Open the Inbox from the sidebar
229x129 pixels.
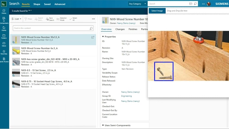coord(4,44)
